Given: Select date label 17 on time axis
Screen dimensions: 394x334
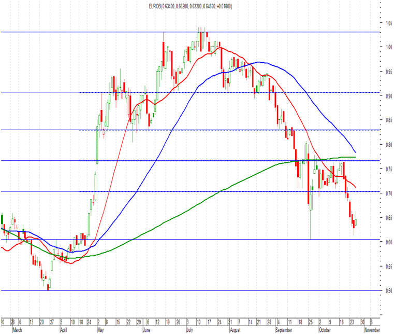Looking at the screenshot, I should [209, 322].
